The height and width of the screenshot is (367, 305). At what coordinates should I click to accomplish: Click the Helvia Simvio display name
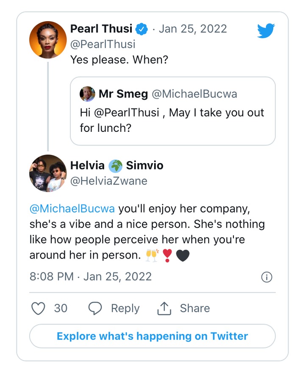point(117,165)
